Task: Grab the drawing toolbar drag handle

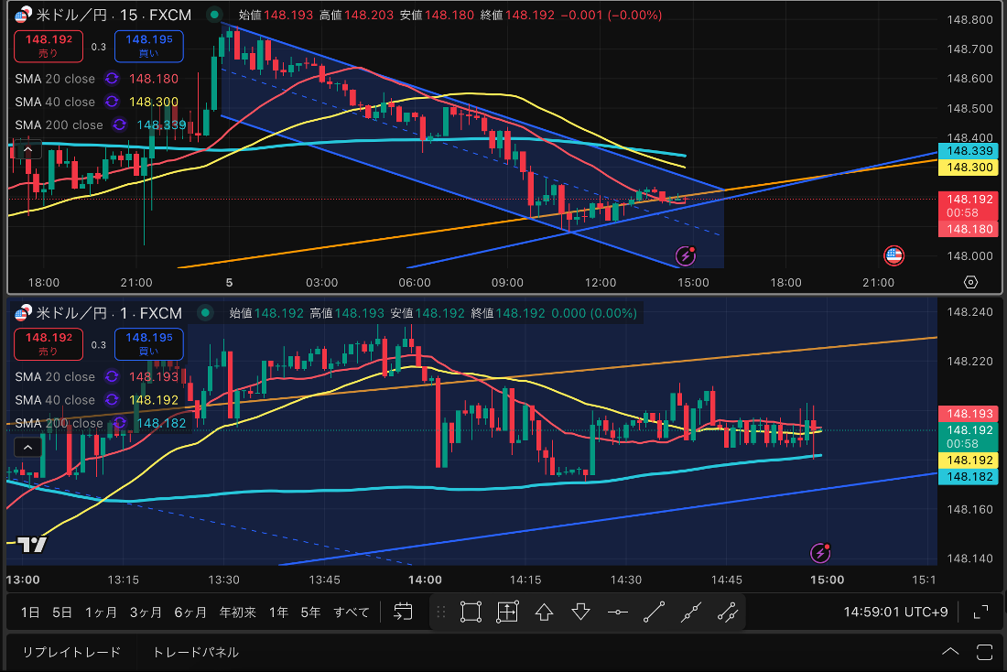Action: coord(440,612)
